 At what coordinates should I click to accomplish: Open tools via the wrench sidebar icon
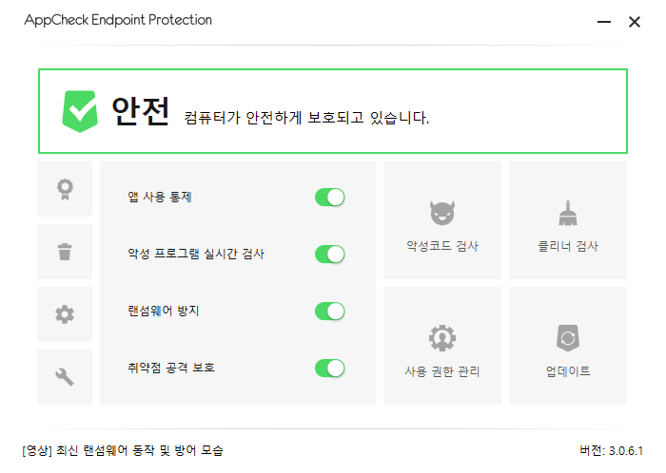65,377
